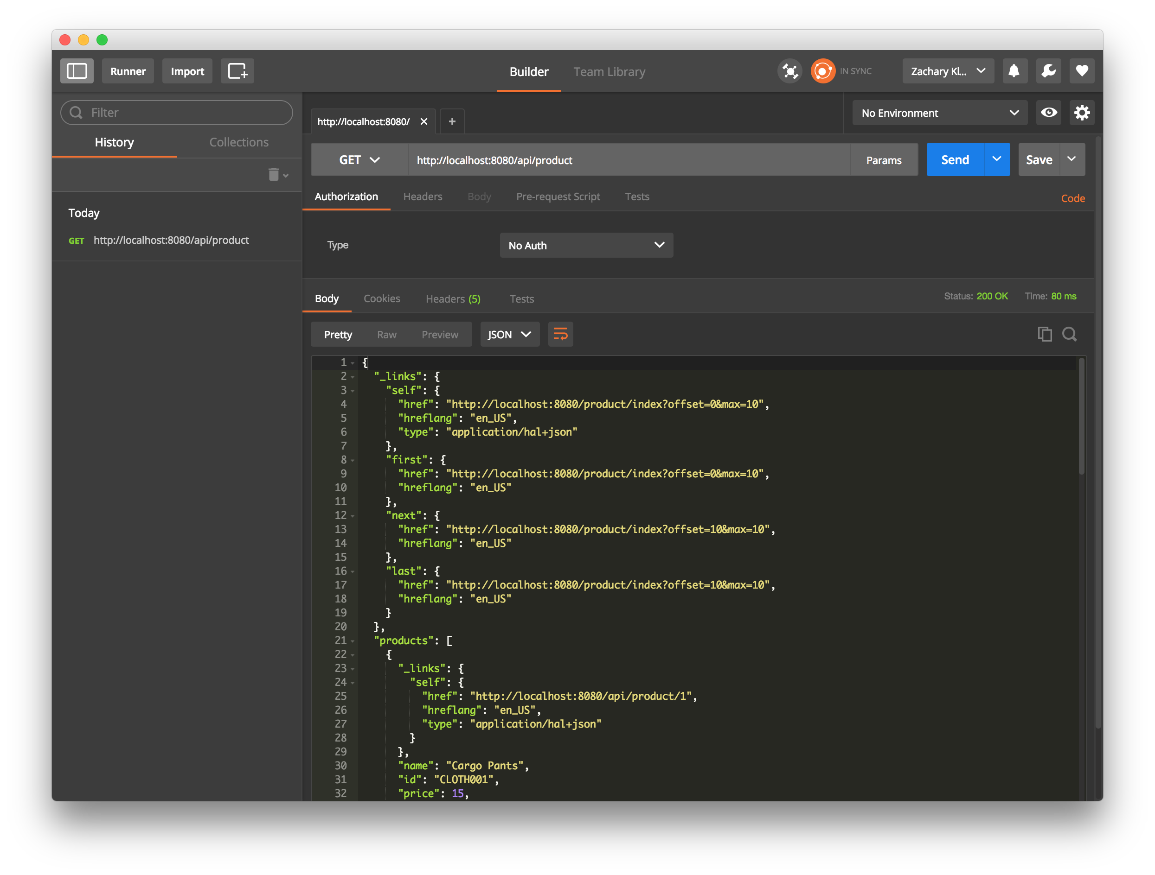Image resolution: width=1155 pixels, height=875 pixels.
Task: Click the "Cargo Pants" value in response
Action: (485, 766)
